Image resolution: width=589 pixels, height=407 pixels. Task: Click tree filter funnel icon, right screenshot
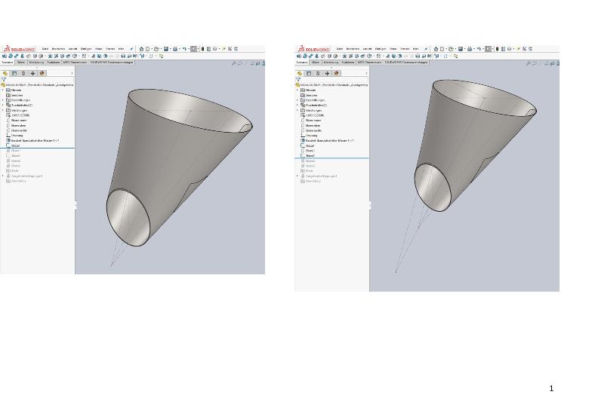tap(298, 79)
